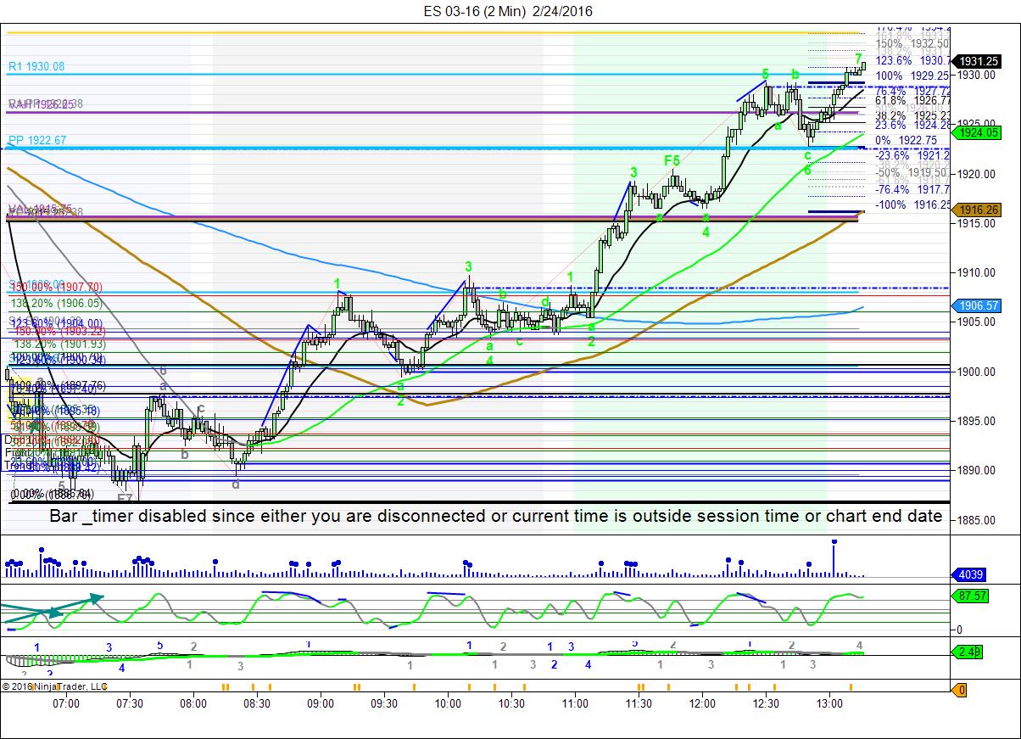Click the 150% 1932.50 Fibonacci label
The image size is (1021, 739).
pyautogui.click(x=912, y=43)
